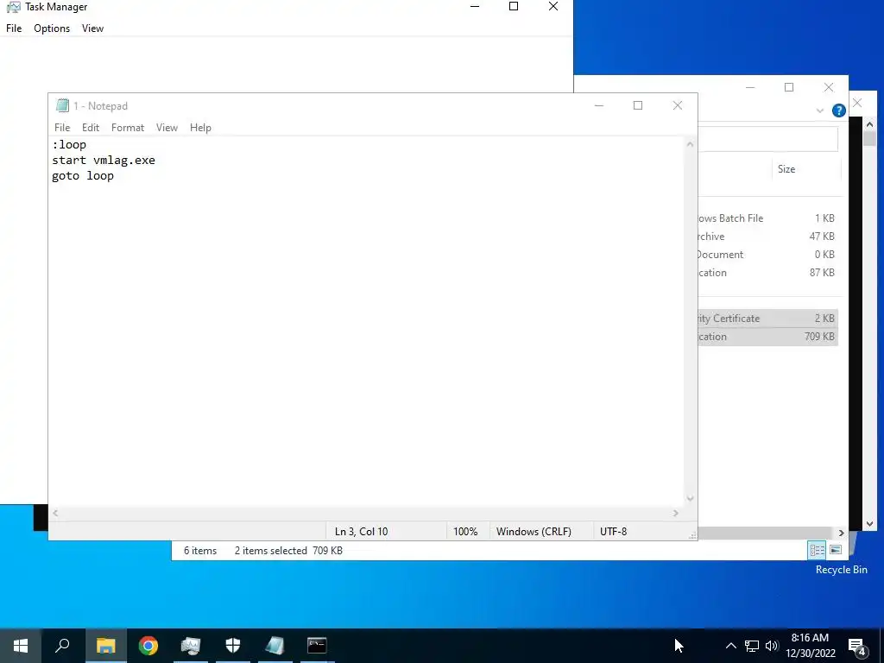Click the 'Ln 3, Col 10' status bar entry

point(361,532)
